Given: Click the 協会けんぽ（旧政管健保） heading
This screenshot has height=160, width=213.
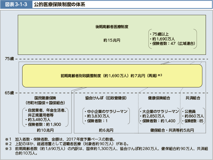Looking at the screenshot, I should pos(105,98).
